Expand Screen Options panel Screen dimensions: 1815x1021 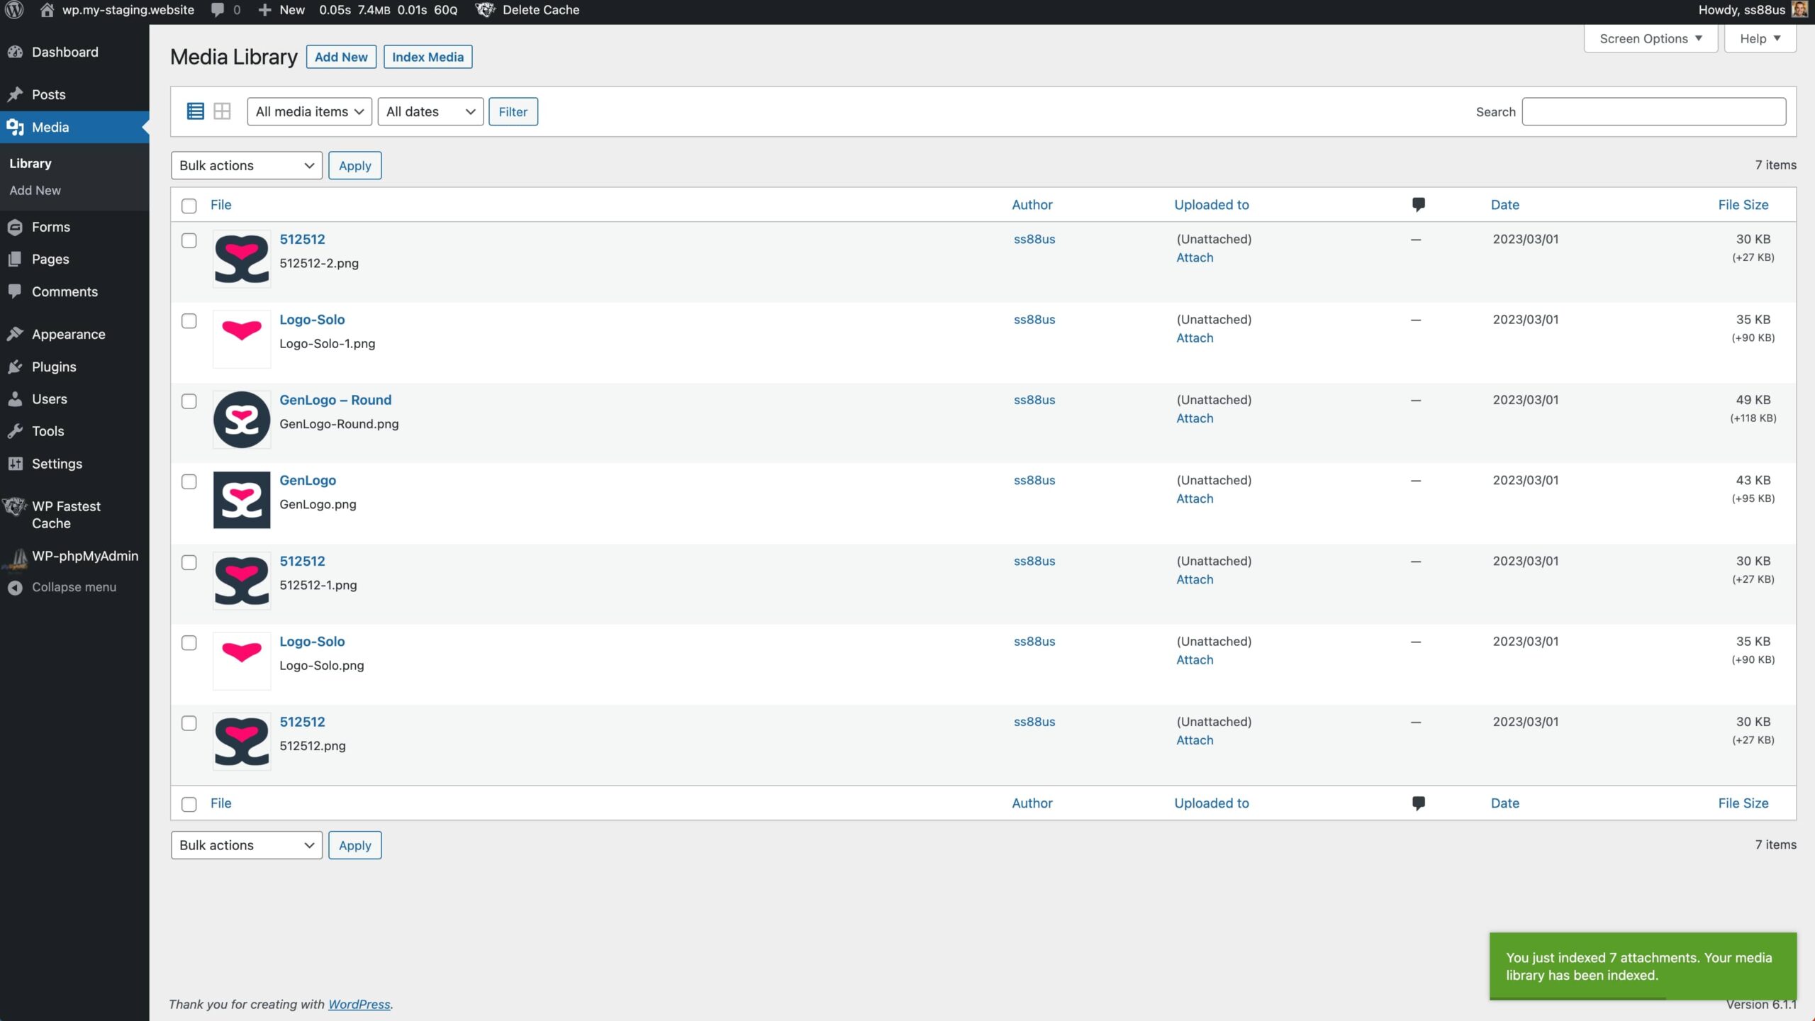[x=1651, y=38]
